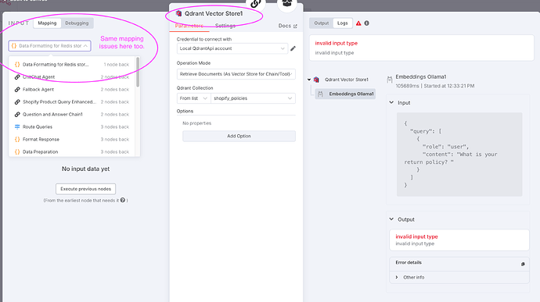Edit the credential with the pencil icon
The width and height of the screenshot is (540, 302).
[x=293, y=48]
